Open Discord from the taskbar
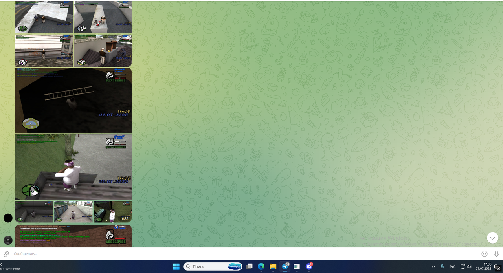Image resolution: width=503 pixels, height=273 pixels. [x=309, y=266]
